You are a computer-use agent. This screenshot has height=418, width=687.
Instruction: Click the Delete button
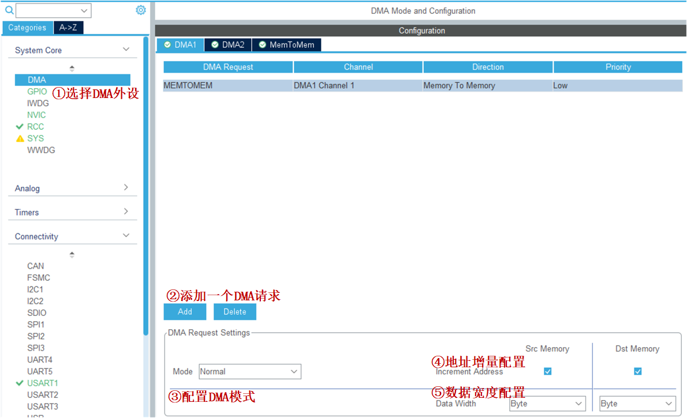point(235,311)
